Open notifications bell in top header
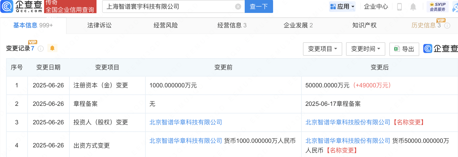458x157 pixels. pos(413,7)
